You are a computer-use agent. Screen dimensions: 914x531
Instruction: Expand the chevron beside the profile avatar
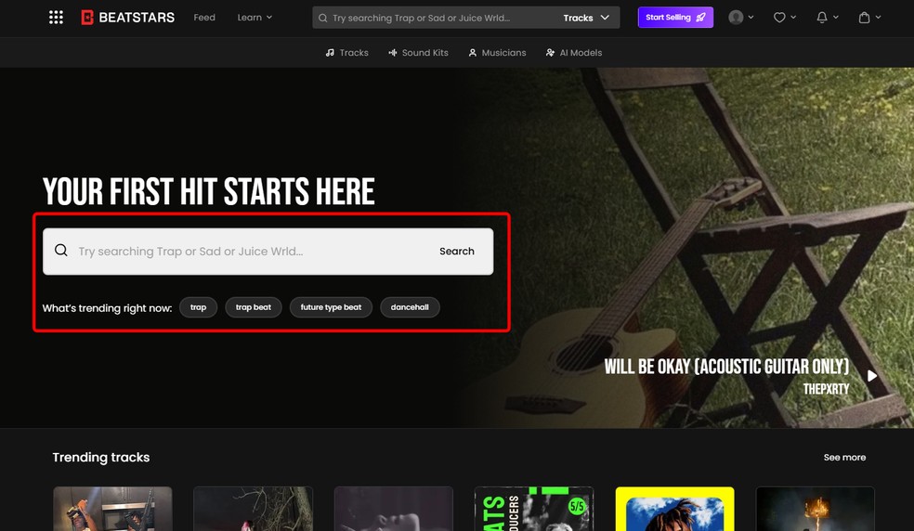pos(751,18)
